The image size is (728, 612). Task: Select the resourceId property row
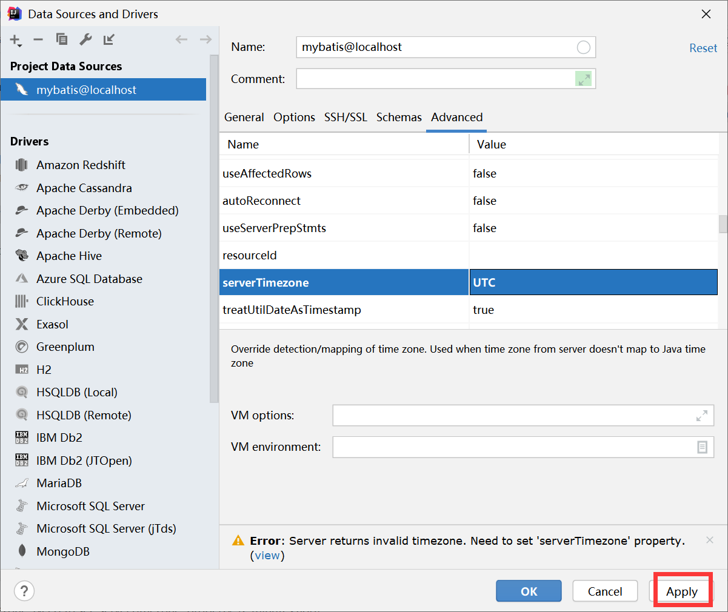469,255
